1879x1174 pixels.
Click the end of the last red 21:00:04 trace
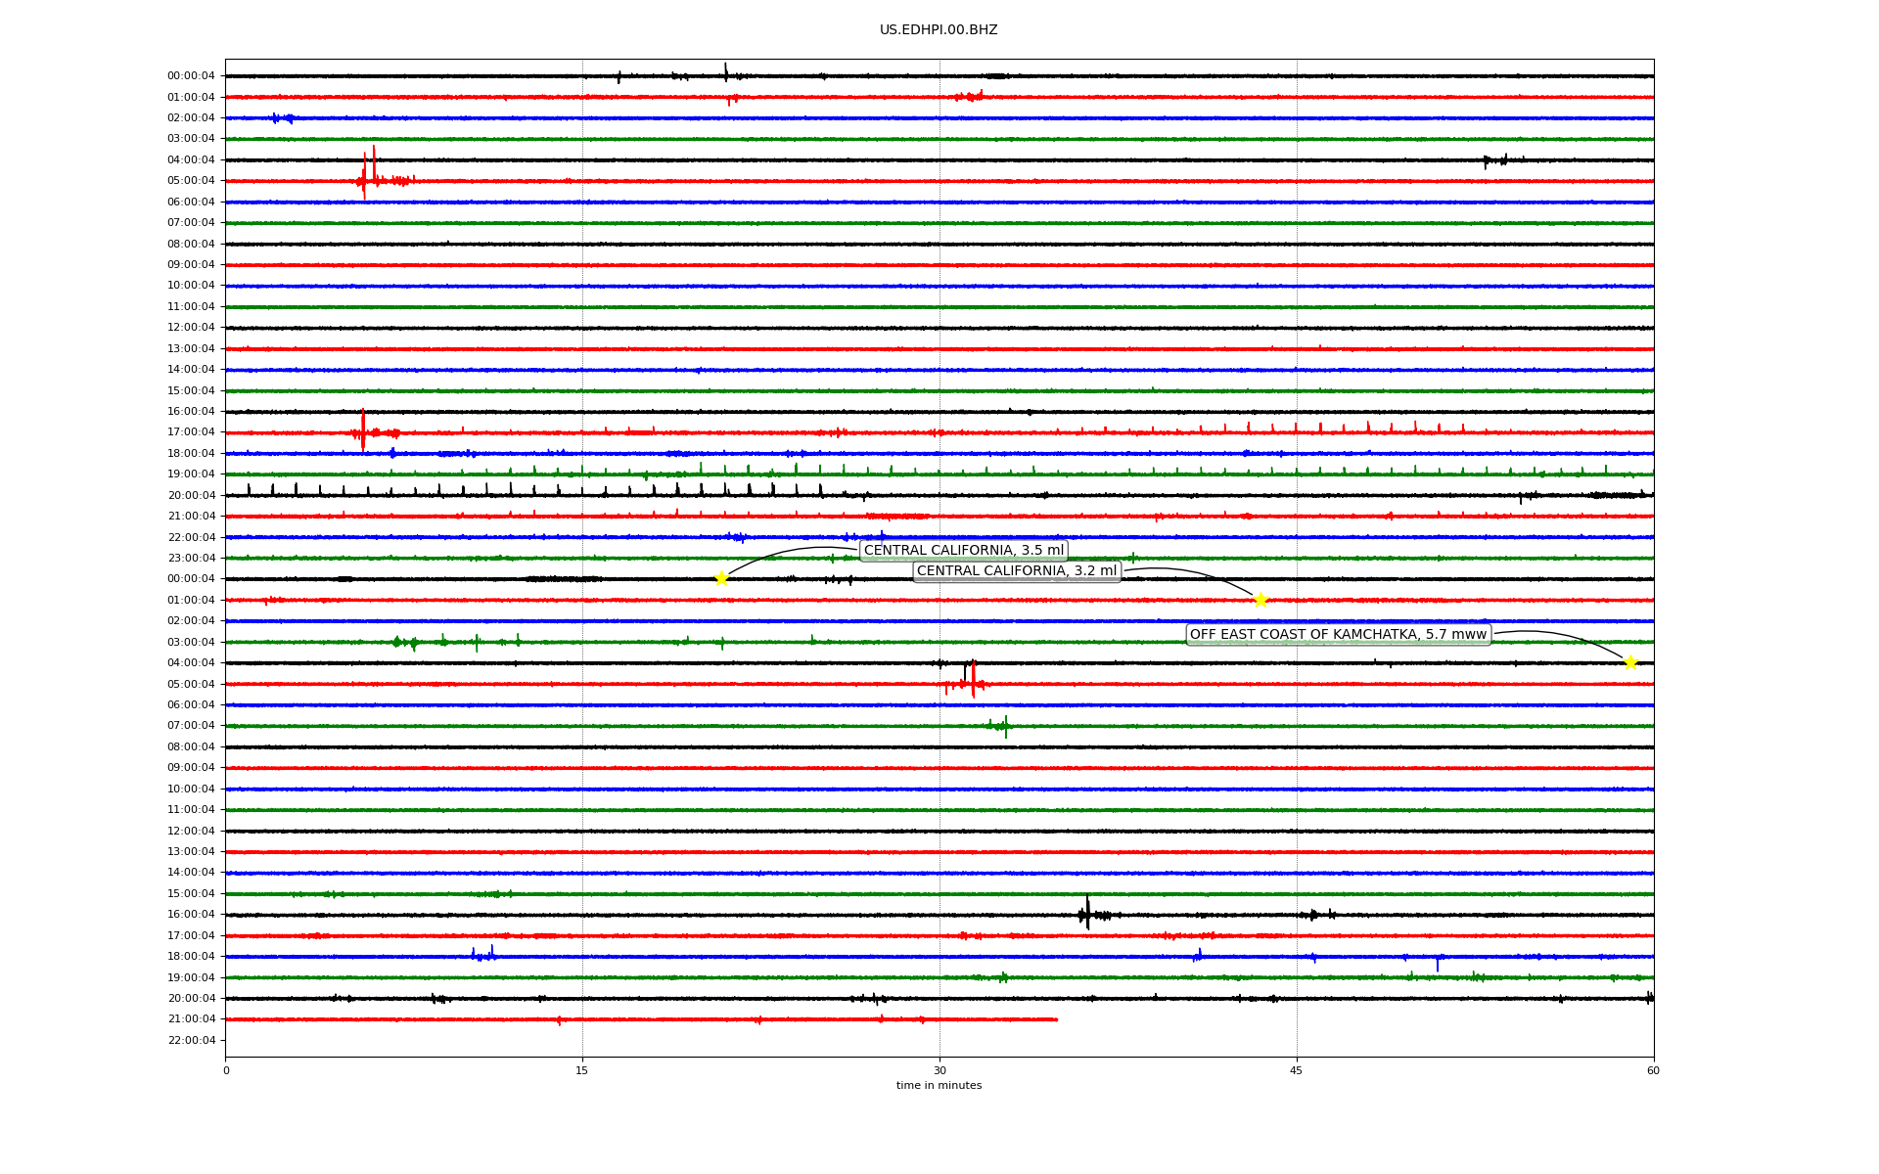point(1056,1019)
